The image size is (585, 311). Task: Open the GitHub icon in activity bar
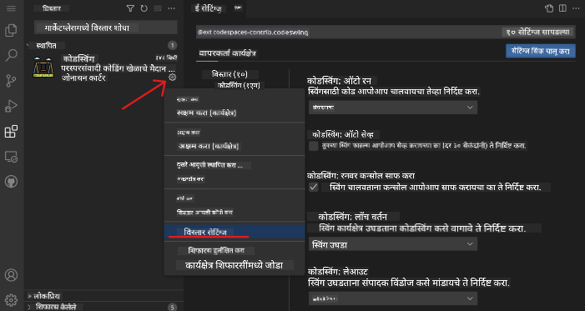pos(11,182)
